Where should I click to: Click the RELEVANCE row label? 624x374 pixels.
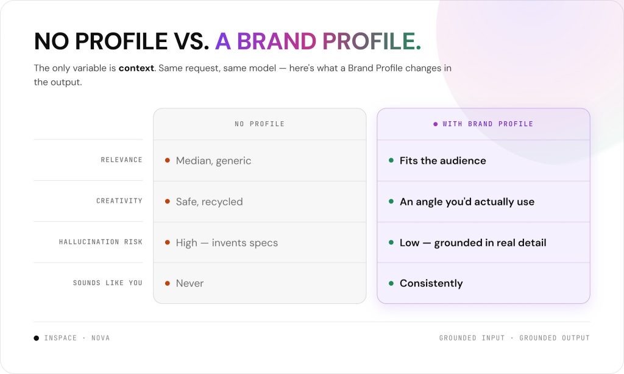click(x=121, y=160)
